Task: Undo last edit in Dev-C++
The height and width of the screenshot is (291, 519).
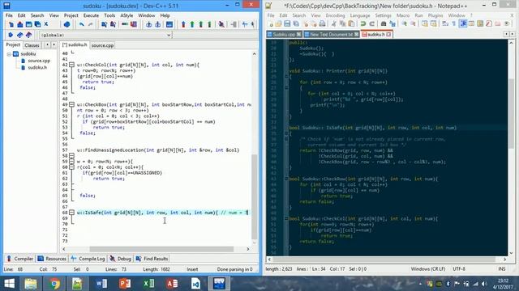Action: (x=81, y=24)
